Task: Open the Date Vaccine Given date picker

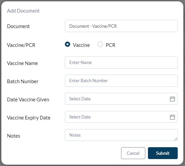Action: [x=121, y=99]
